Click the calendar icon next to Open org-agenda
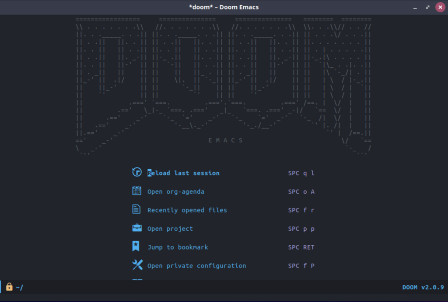The height and width of the screenshot is (302, 448). 137,191
